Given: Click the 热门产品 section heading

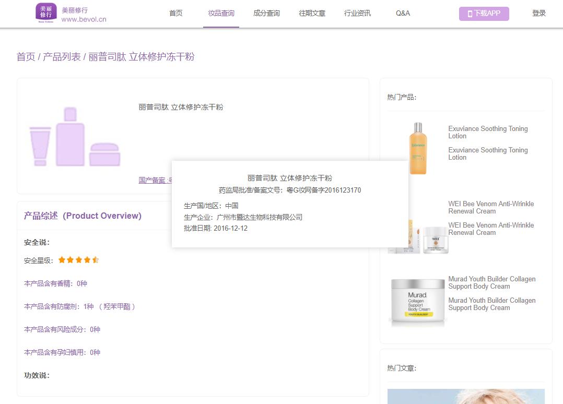Looking at the screenshot, I should coord(402,97).
